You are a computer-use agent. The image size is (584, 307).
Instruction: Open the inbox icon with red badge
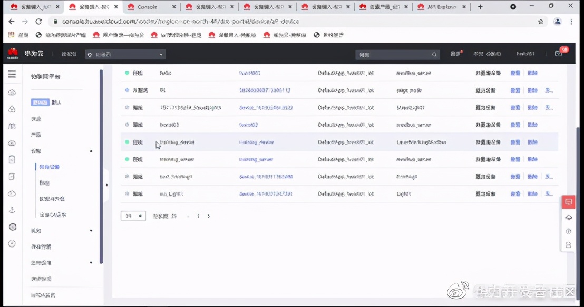[559, 54]
